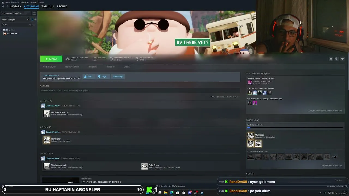Focus the library search field
349x196 pixels.
click(16, 25)
